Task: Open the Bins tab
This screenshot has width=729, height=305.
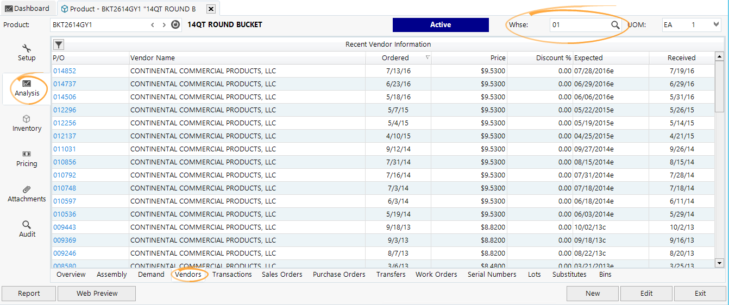Action: [605, 275]
